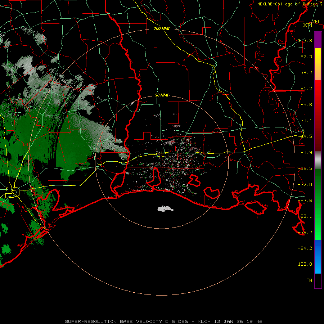This screenshot has width=324, height=324.
Task: Click the 14.5 scale value
Action: pos(306,136)
